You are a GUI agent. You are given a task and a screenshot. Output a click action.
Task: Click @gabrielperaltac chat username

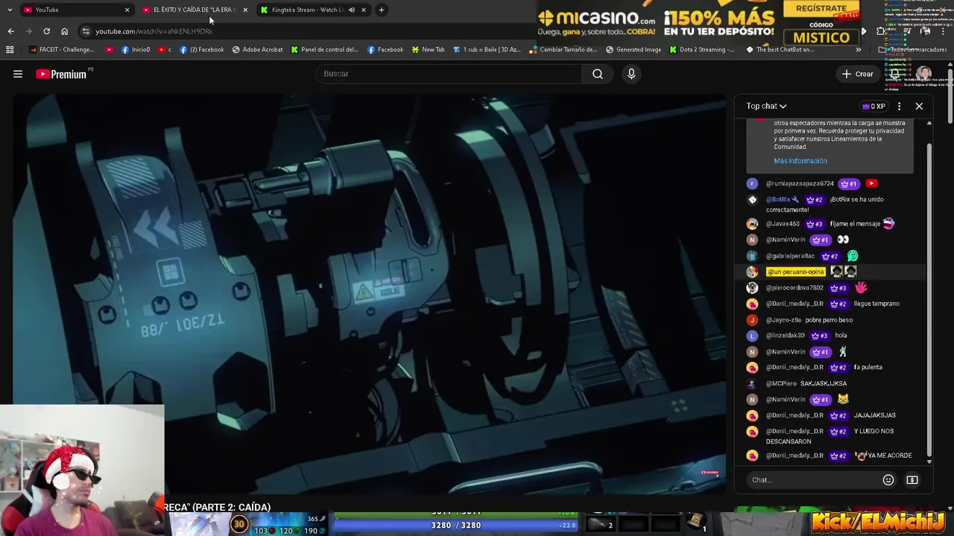point(791,256)
